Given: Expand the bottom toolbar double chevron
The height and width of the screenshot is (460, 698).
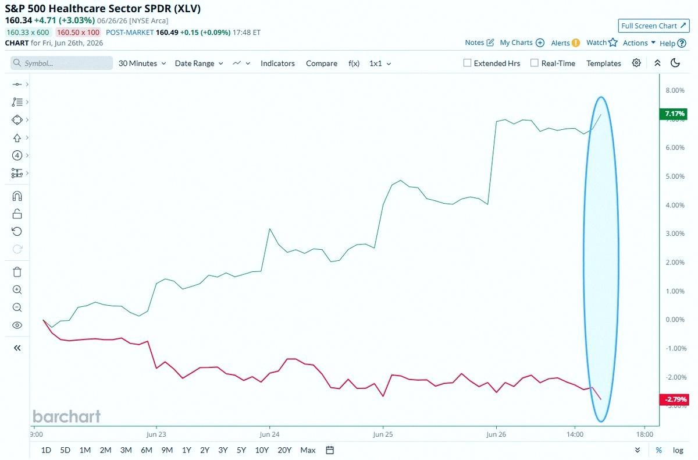Looking at the screenshot, I should pyautogui.click(x=638, y=450).
